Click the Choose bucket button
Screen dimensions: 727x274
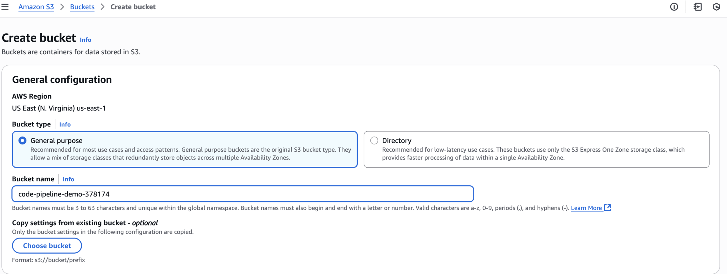coord(47,246)
